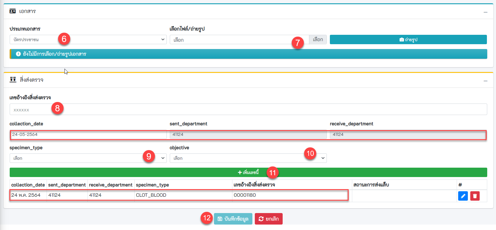Select the 00001180 reference cell in table

(x=291, y=195)
